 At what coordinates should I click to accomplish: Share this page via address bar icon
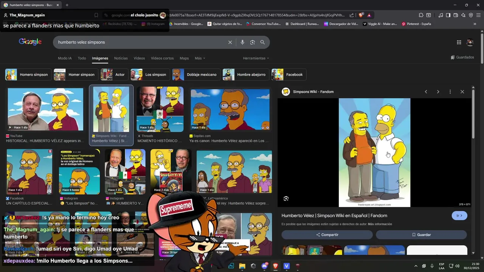click(352, 15)
